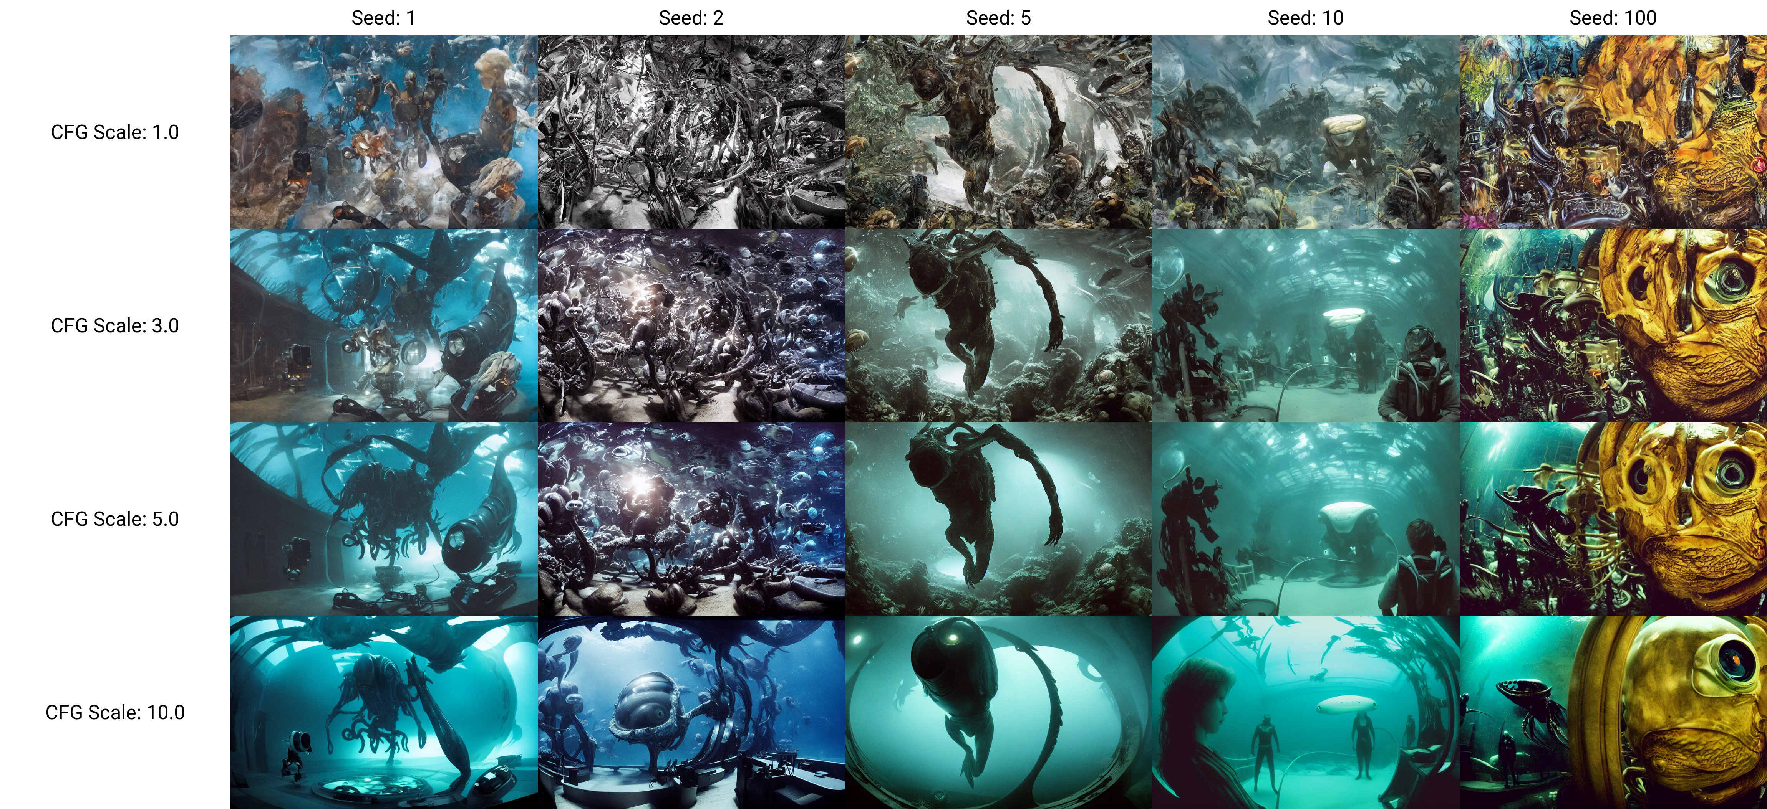This screenshot has width=1767, height=809.
Task: Click the 'CFG Scale: 3.0' row label
Action: tap(114, 326)
